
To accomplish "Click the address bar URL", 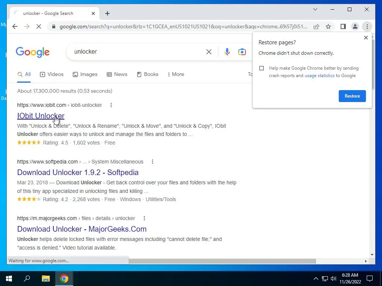I will [183, 26].
